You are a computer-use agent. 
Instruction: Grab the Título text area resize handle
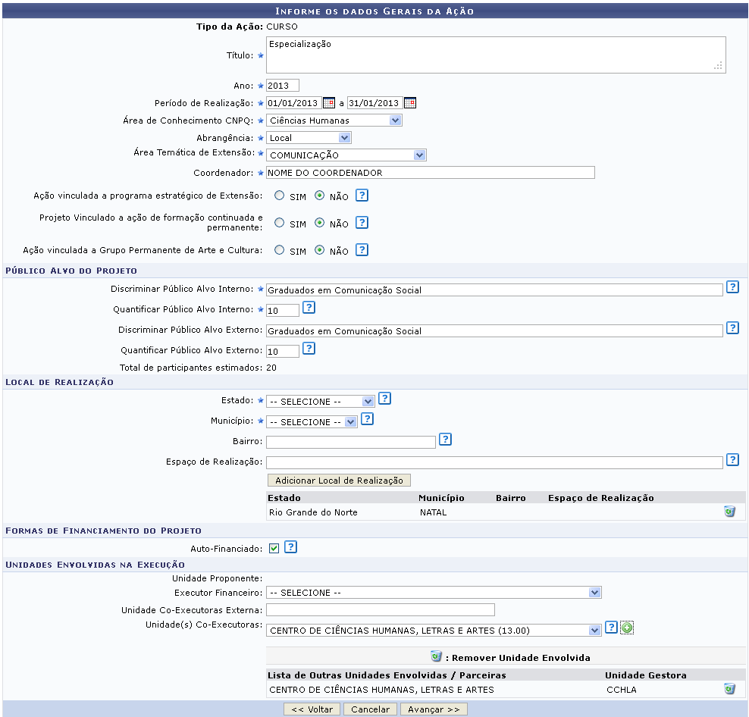pyautogui.click(x=718, y=66)
